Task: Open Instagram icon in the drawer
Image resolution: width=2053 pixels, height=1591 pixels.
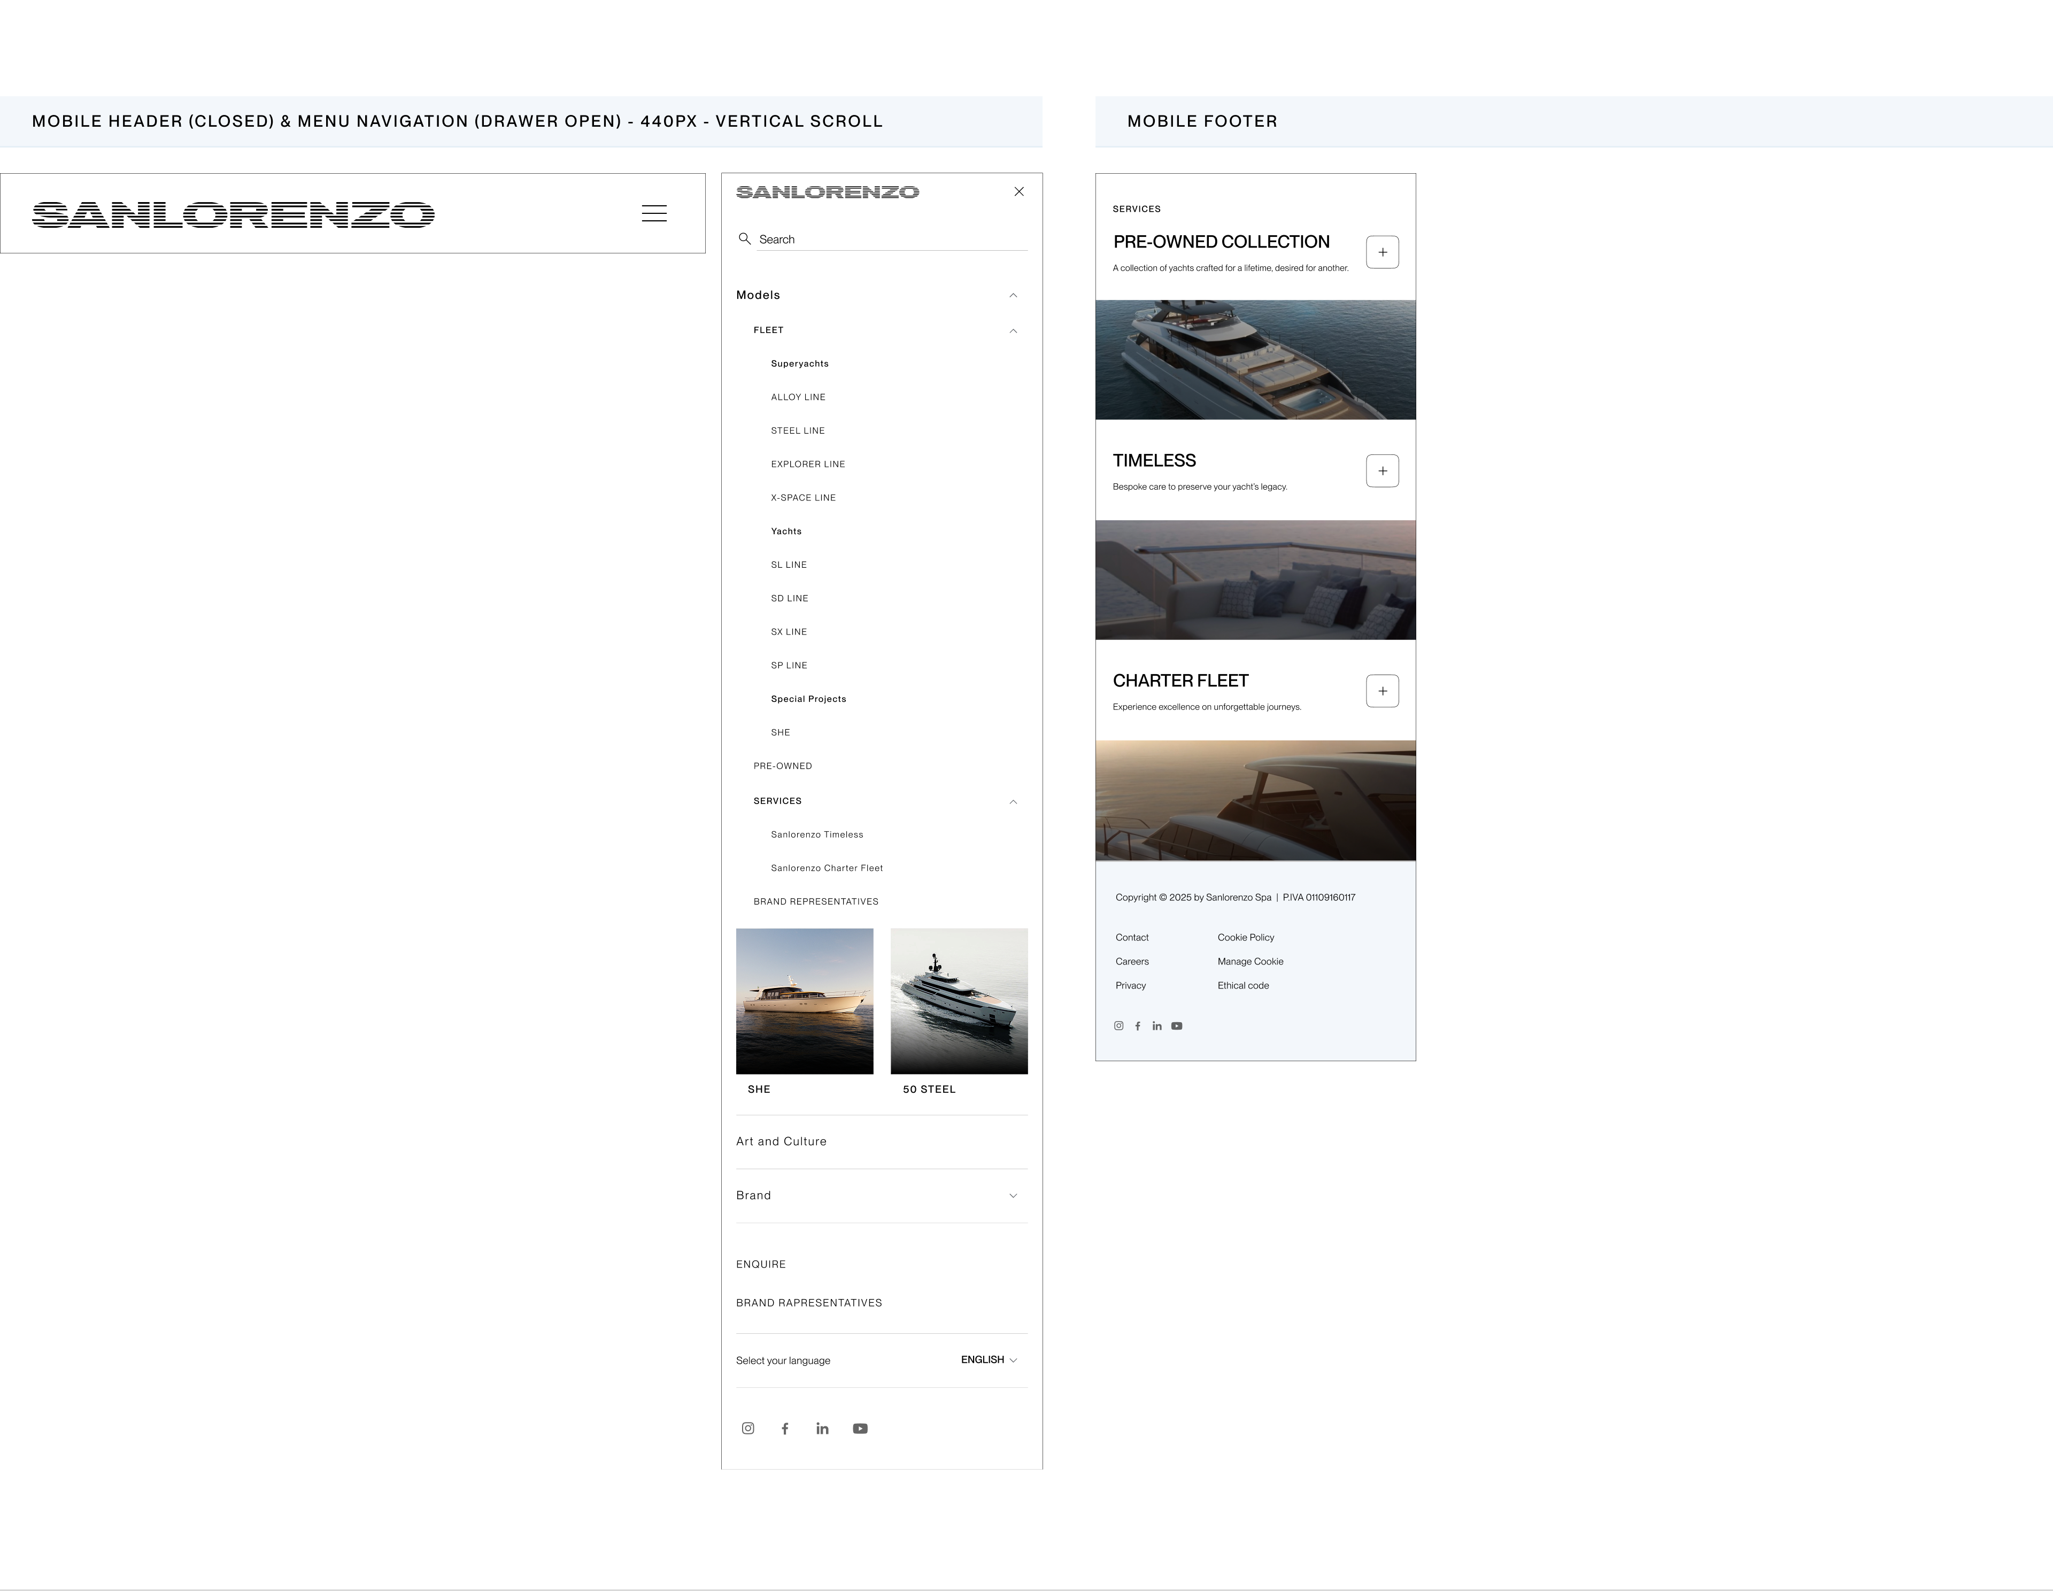Action: pos(748,1428)
